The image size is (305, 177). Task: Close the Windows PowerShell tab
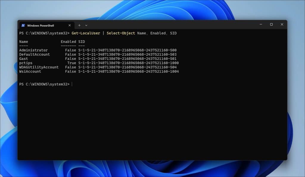coord(70,26)
